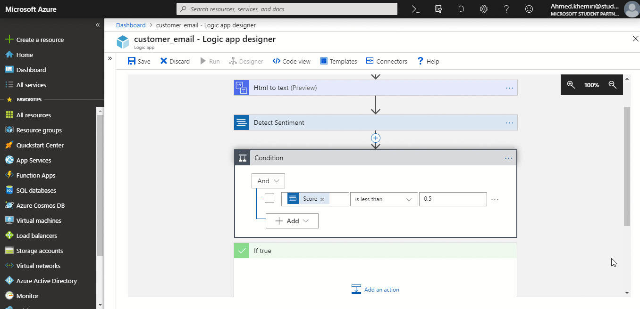Open condition row ellipsis menu

coord(495,199)
